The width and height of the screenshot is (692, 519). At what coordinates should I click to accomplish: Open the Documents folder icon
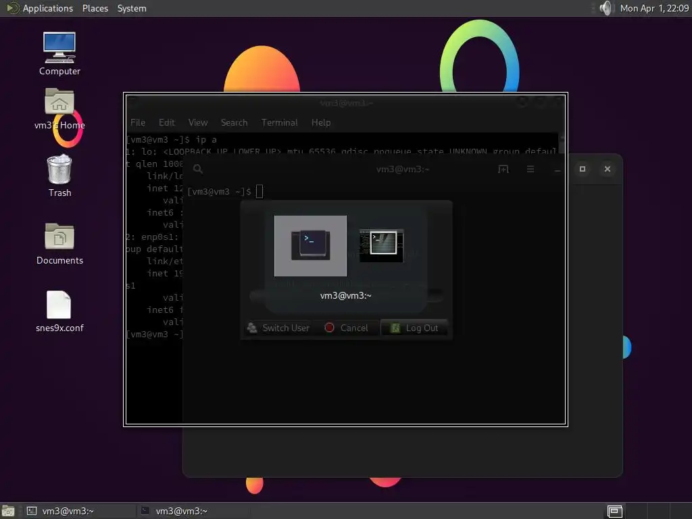(x=59, y=243)
